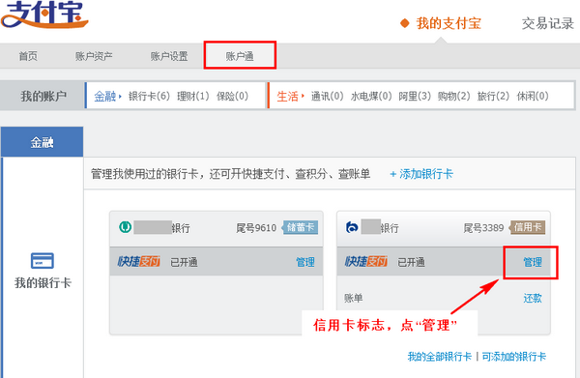The image size is (580, 378).
Task: Click the green bank logo on card 9610
Action: click(126, 227)
